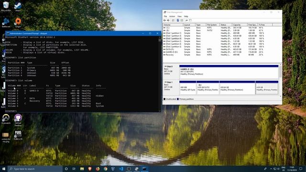This screenshot has height=172, width=306.
Task: Open the View menu in Disk Management
Action: click(179, 16)
